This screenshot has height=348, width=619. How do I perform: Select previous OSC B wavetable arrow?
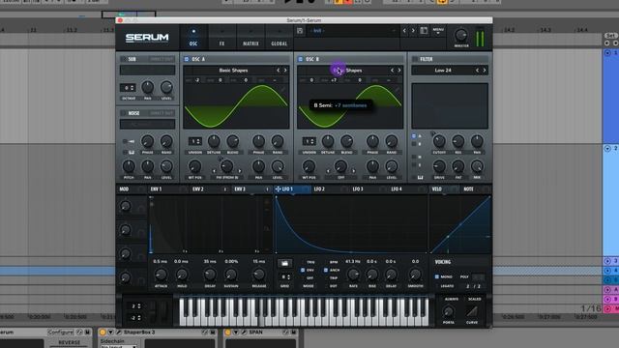click(x=392, y=71)
